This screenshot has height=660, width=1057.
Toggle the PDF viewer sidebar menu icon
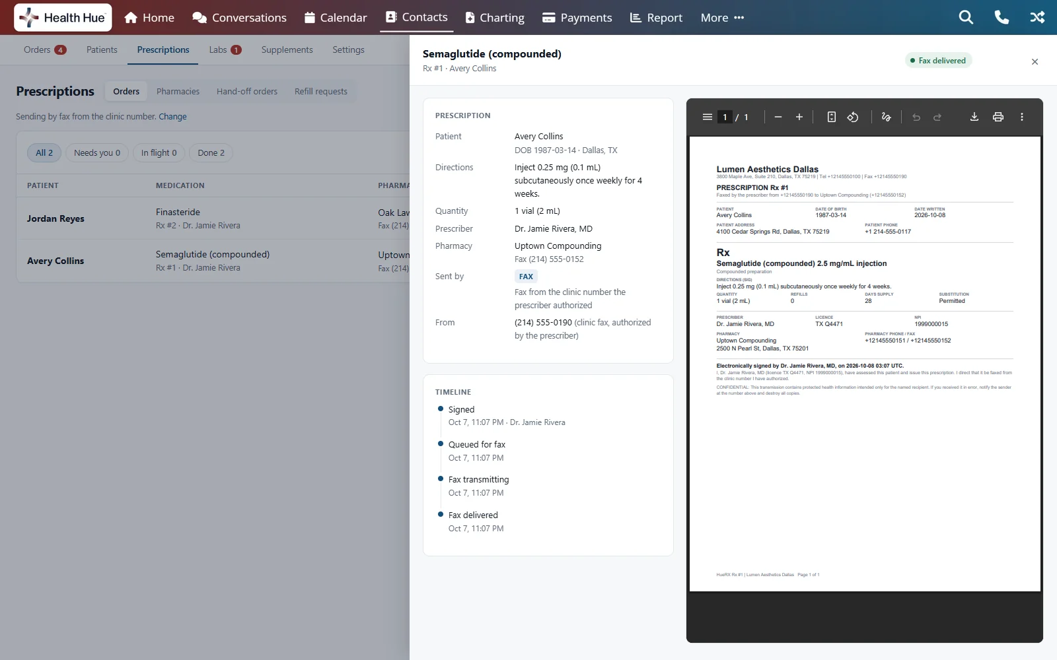click(x=708, y=117)
